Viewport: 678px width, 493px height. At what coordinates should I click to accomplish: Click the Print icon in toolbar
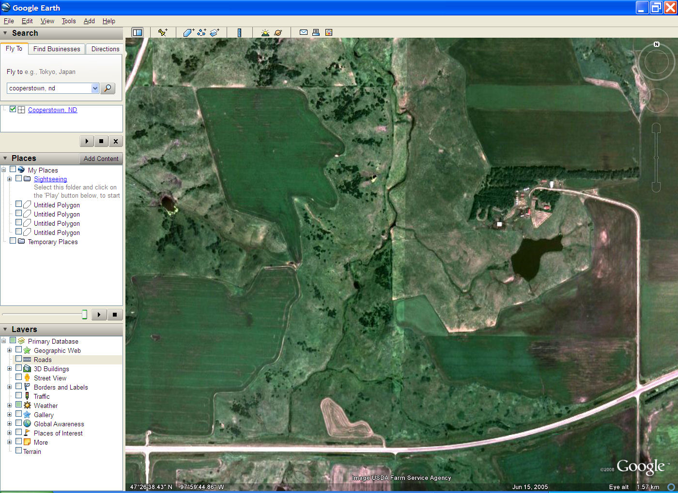pyautogui.click(x=316, y=32)
